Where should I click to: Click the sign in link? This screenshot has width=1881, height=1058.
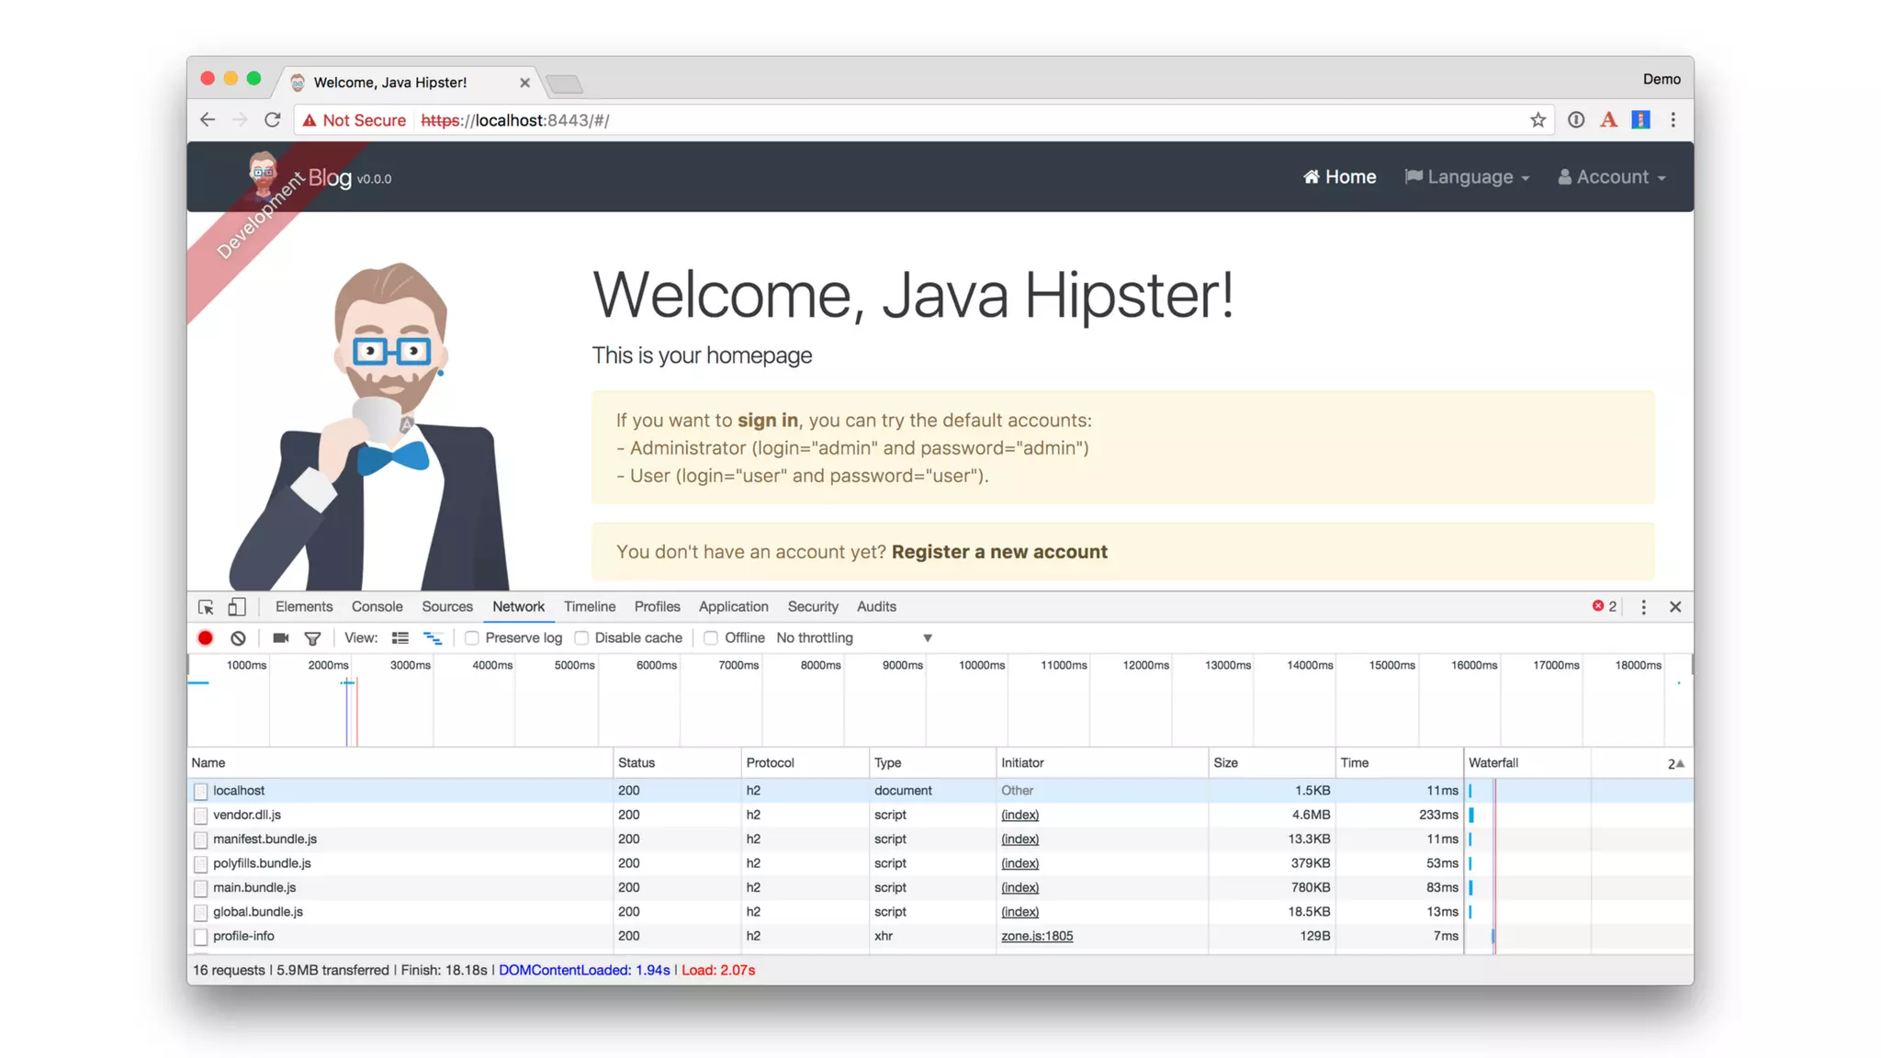click(767, 421)
